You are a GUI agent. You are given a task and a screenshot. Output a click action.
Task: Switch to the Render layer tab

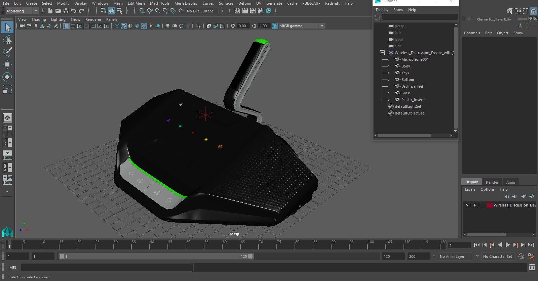[x=492, y=182]
